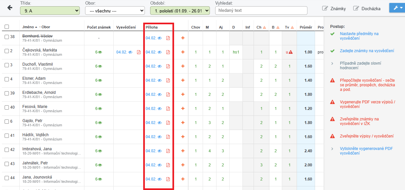Open the Docházka button
This screenshot has height=190, width=405.
coord(367,9)
